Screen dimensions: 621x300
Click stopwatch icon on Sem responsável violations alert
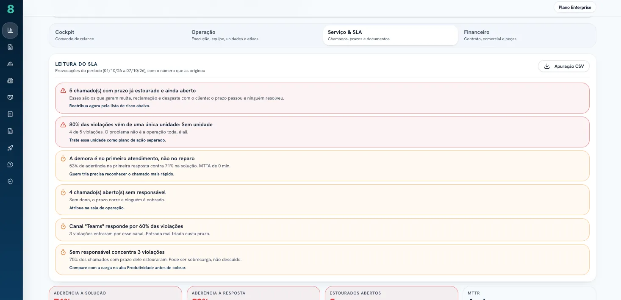pos(63,252)
